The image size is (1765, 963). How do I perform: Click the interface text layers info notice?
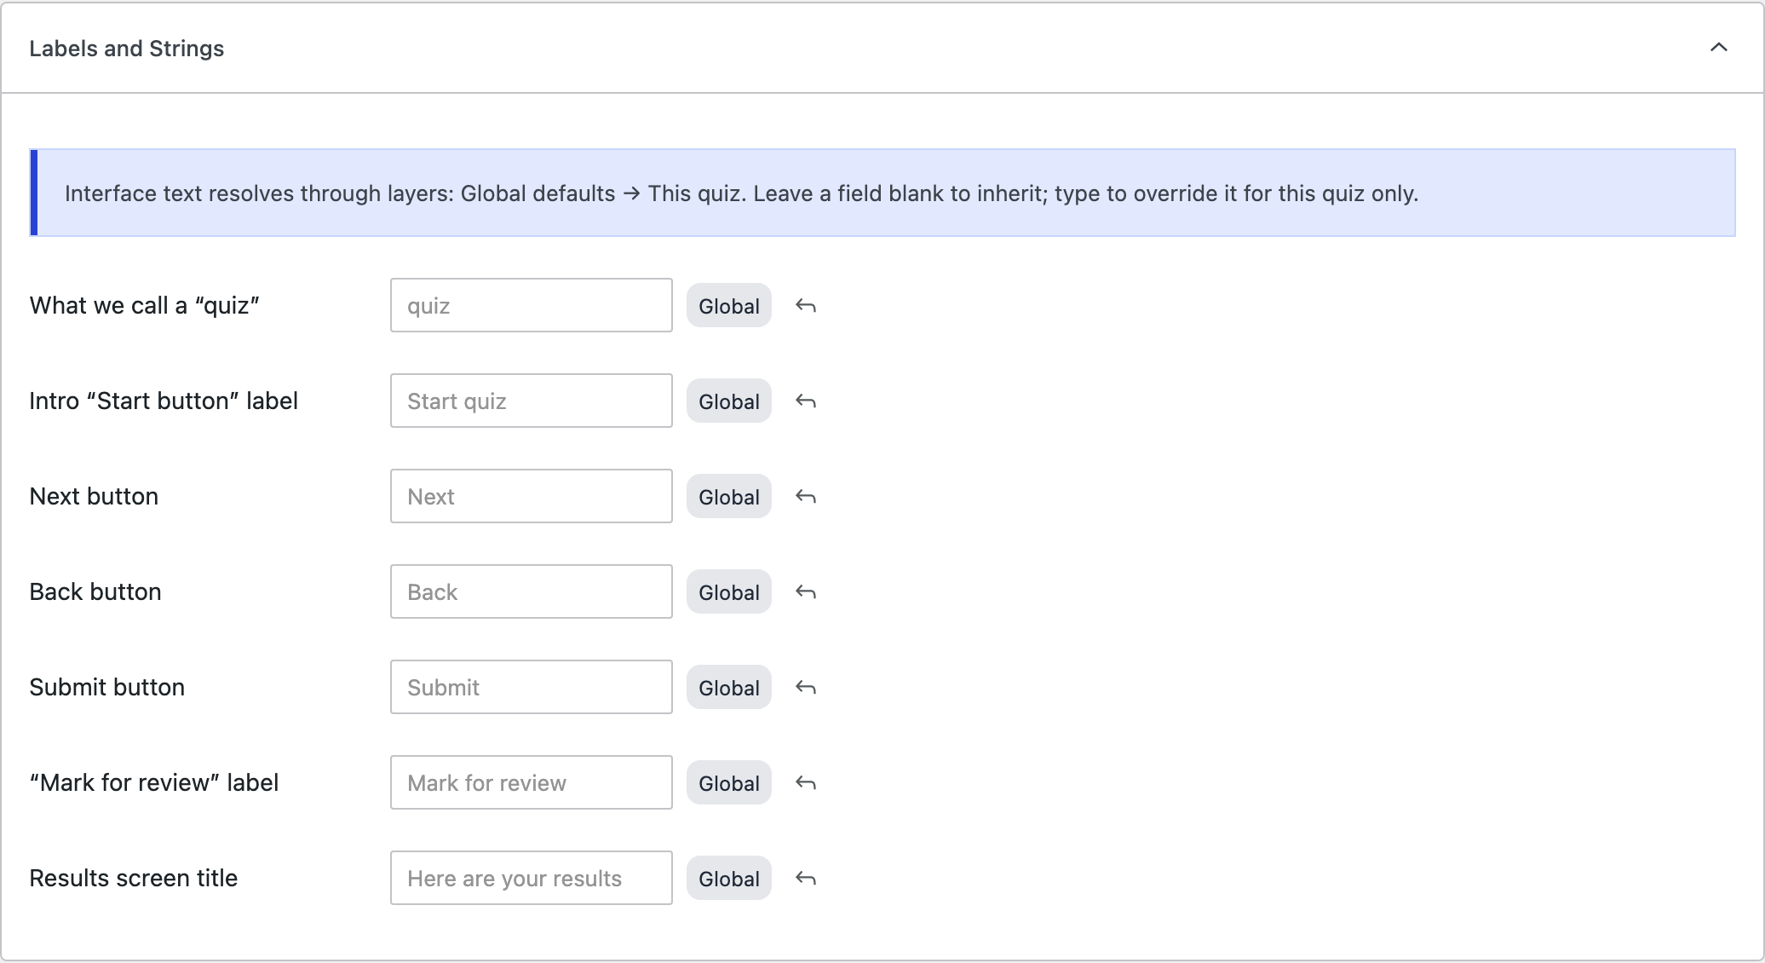coord(882,193)
